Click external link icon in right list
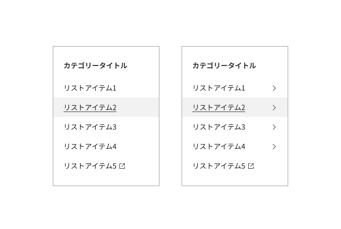Screen dimensions: 341x229 pos(251,166)
